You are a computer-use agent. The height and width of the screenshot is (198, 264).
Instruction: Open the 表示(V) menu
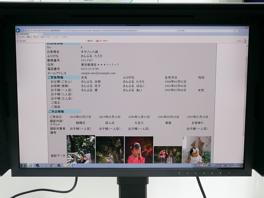point(36,37)
